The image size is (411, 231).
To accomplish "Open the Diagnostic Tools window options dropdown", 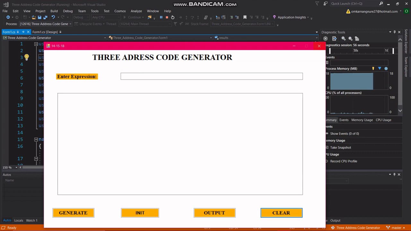I will click(x=390, y=32).
